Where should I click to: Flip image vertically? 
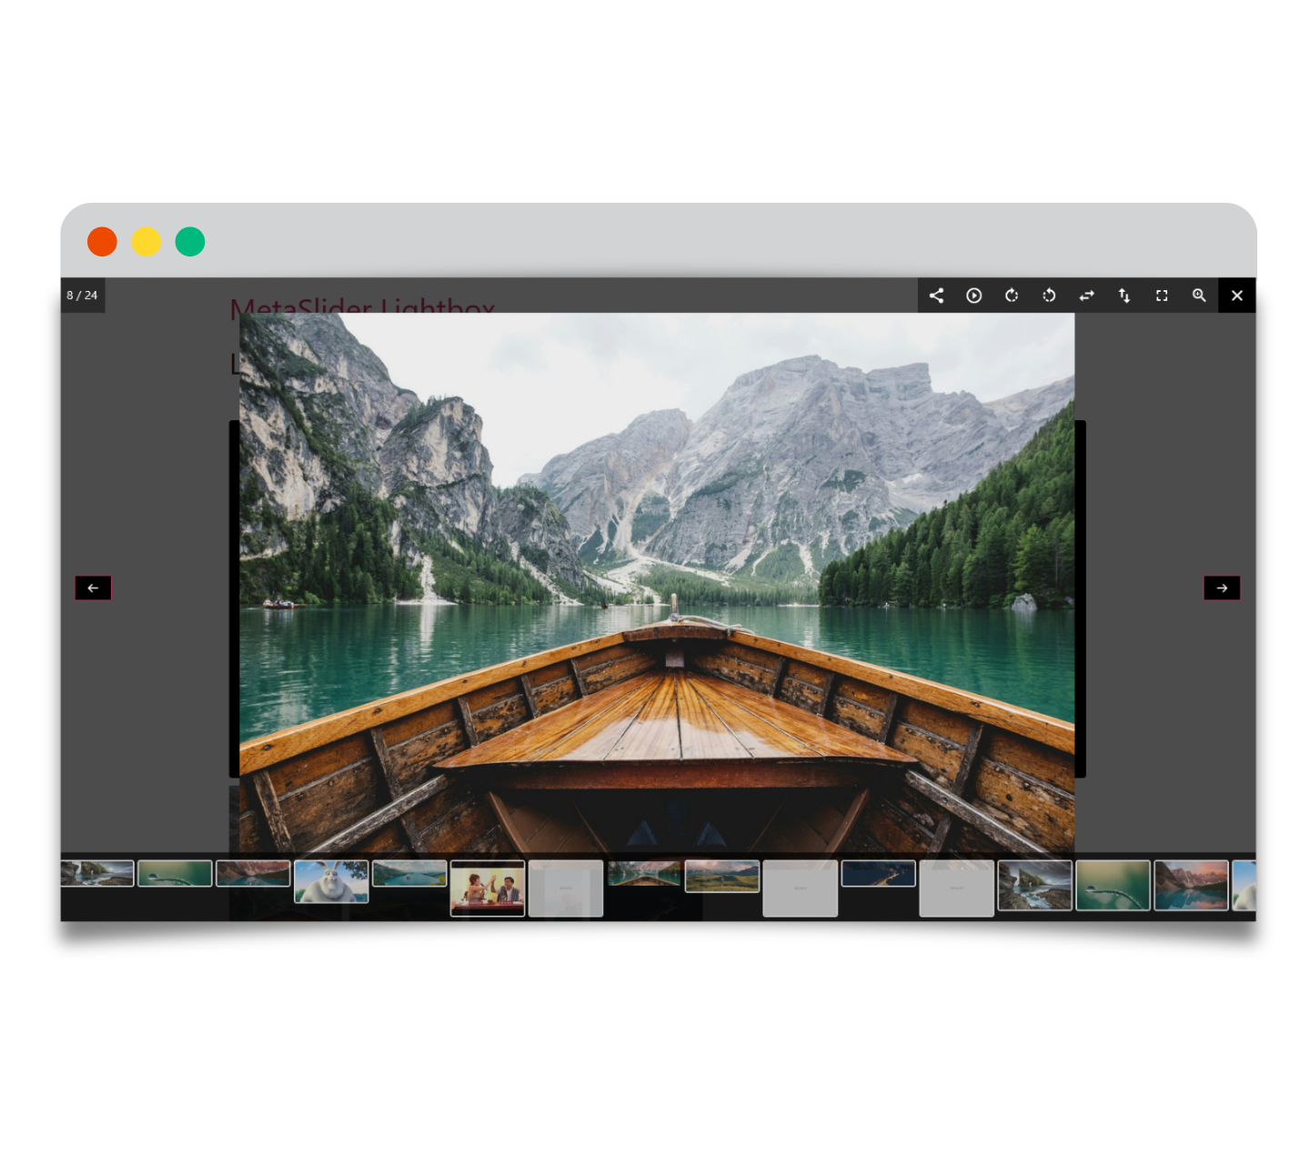[x=1124, y=296]
